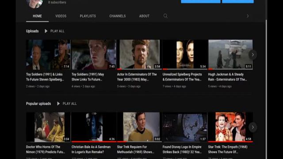Open 4:58 Star Trek Empath thumbnail
Screen dimensions: 283x159
tap(230, 127)
